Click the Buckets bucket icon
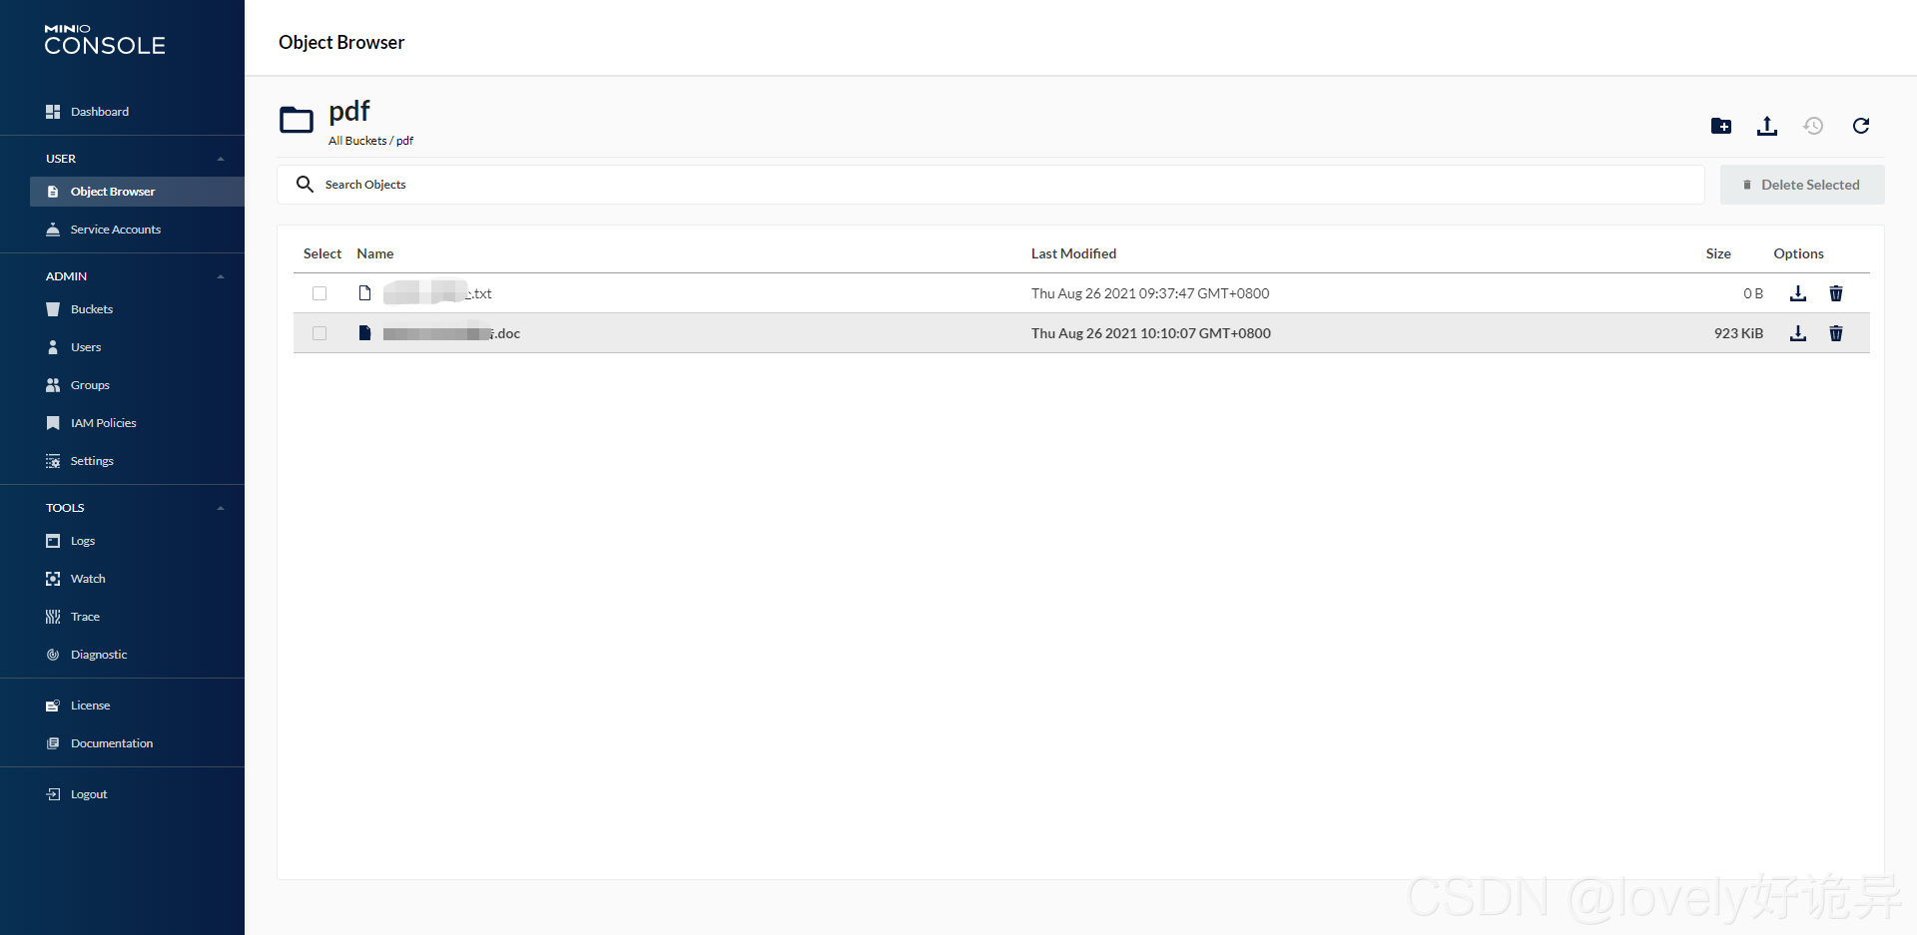 tap(53, 309)
